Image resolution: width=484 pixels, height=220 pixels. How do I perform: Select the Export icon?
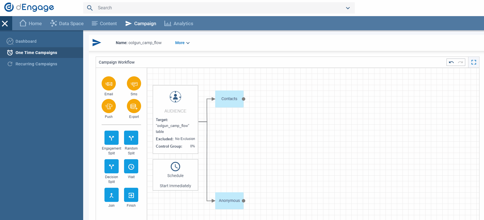pos(134,106)
